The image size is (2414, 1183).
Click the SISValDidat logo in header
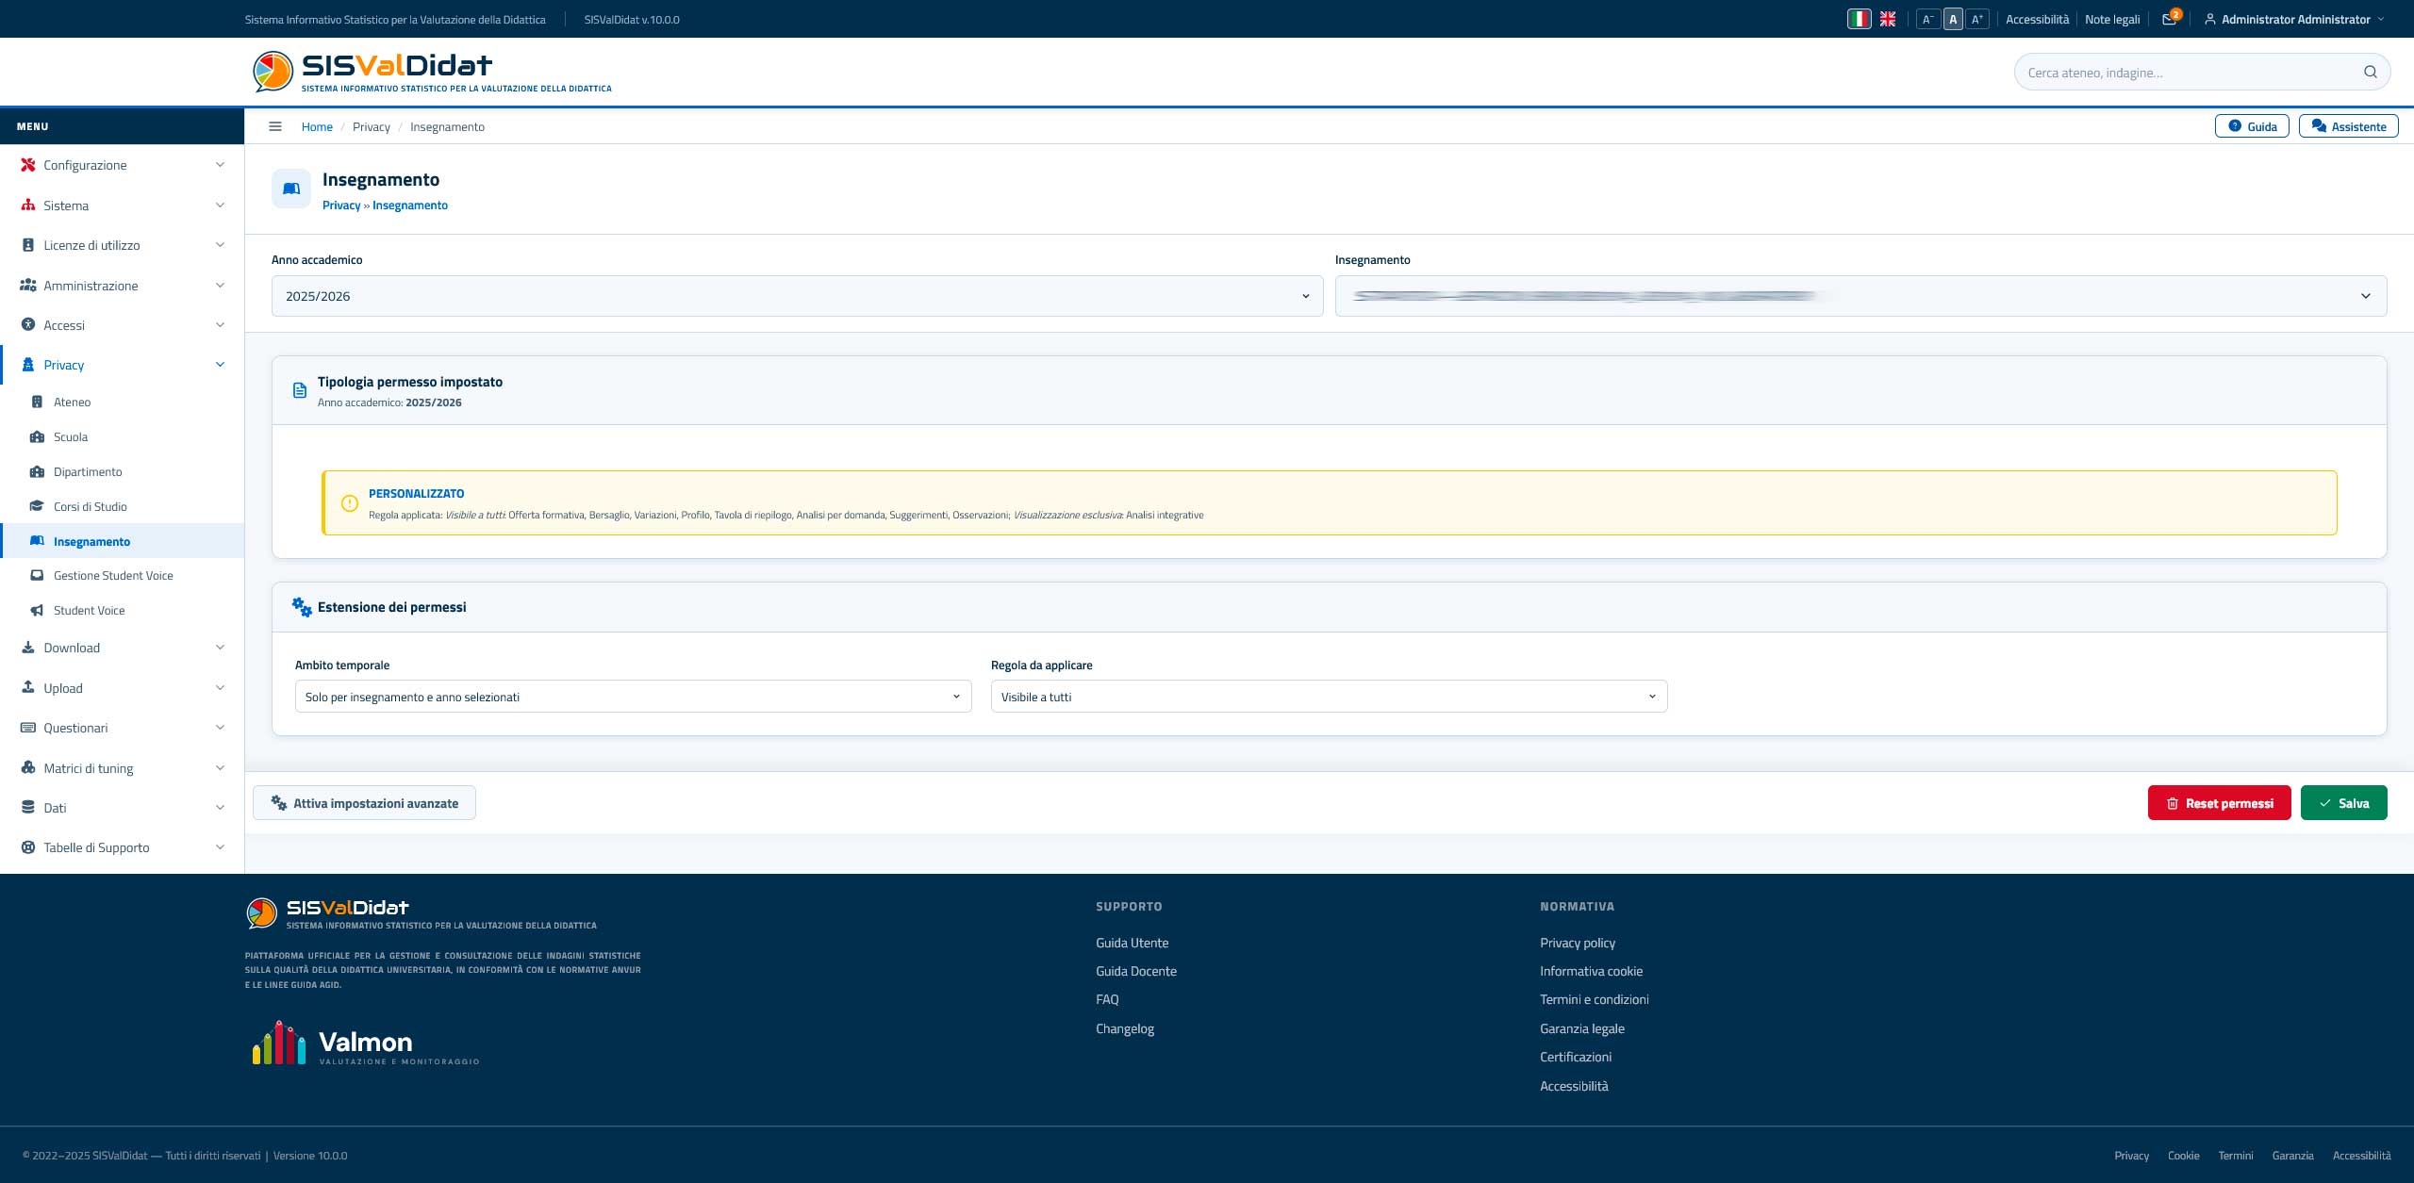[x=433, y=72]
